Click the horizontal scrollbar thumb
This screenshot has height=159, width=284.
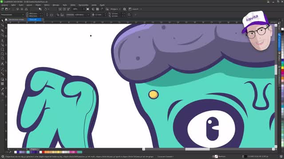pyautogui.click(x=197, y=149)
